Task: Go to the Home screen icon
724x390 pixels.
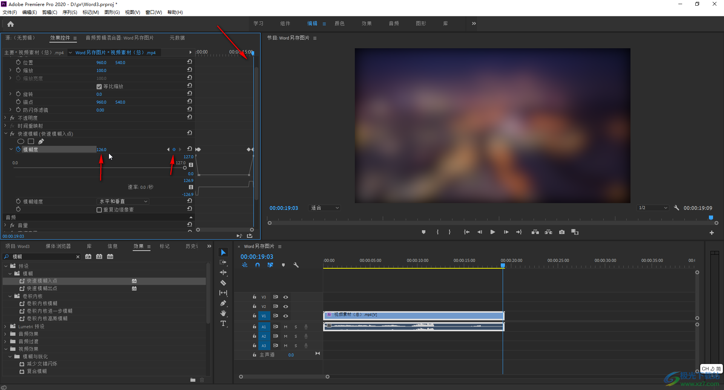Action: pos(11,24)
